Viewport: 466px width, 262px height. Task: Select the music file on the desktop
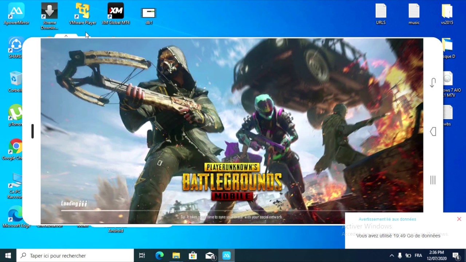414,14
